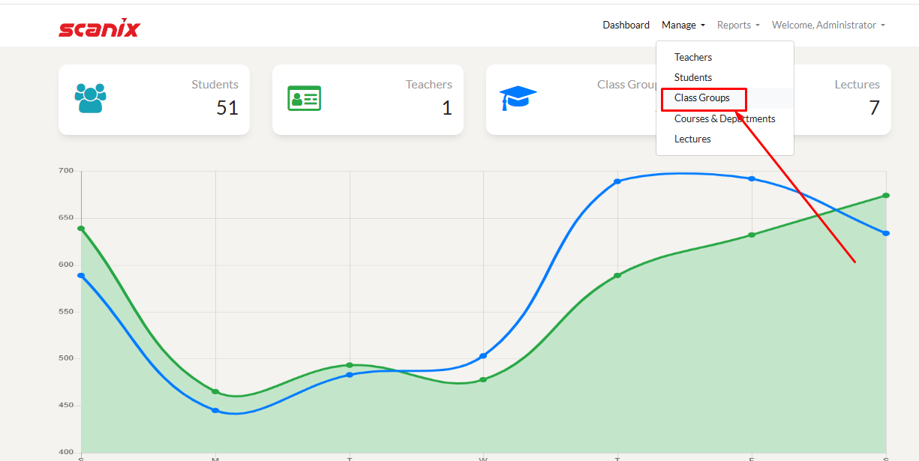Choose Class Groups in the Manage menu
The width and height of the screenshot is (919, 461).
701,98
